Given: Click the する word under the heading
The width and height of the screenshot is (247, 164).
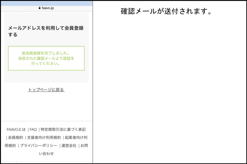Looking at the screenshot, I should pyautogui.click(x=13, y=35).
